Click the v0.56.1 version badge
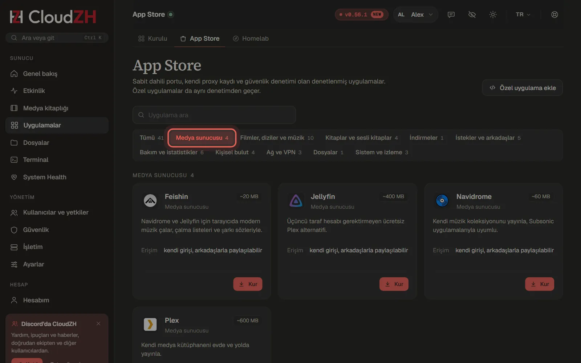This screenshot has height=363, width=581. click(x=361, y=15)
